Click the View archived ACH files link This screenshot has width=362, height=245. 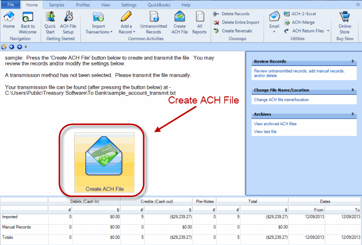275,124
